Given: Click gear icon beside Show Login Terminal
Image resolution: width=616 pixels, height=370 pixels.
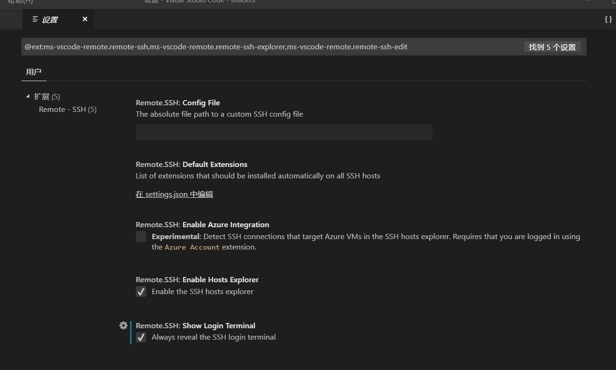Looking at the screenshot, I should (x=123, y=325).
